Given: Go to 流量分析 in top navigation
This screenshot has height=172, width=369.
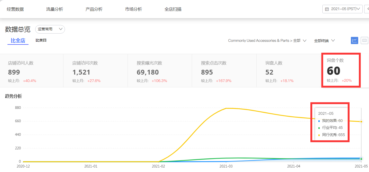Looking at the screenshot, I should tap(55, 9).
